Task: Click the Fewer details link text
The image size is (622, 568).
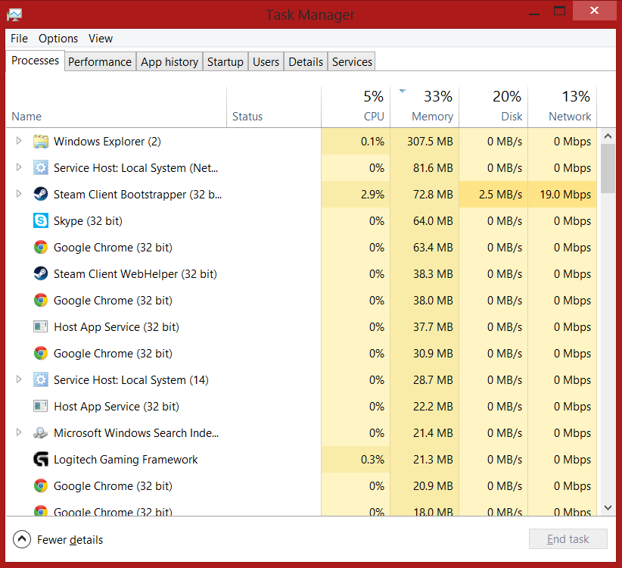Action: (x=70, y=540)
